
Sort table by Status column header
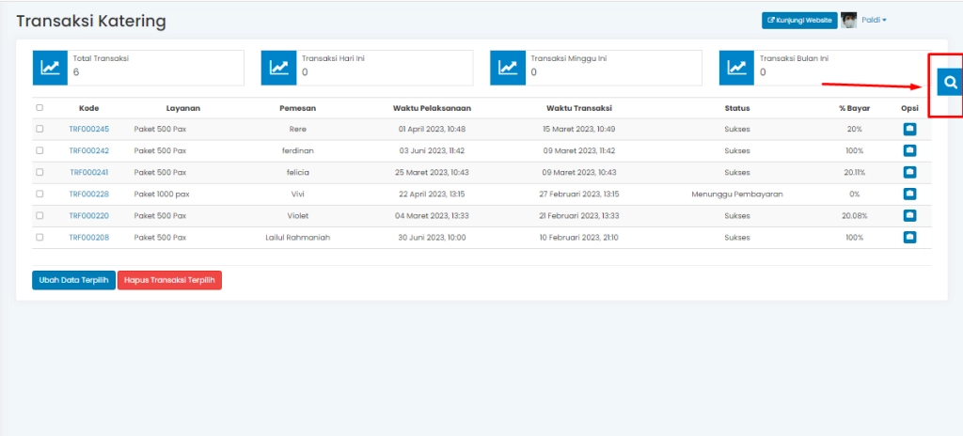pos(736,108)
